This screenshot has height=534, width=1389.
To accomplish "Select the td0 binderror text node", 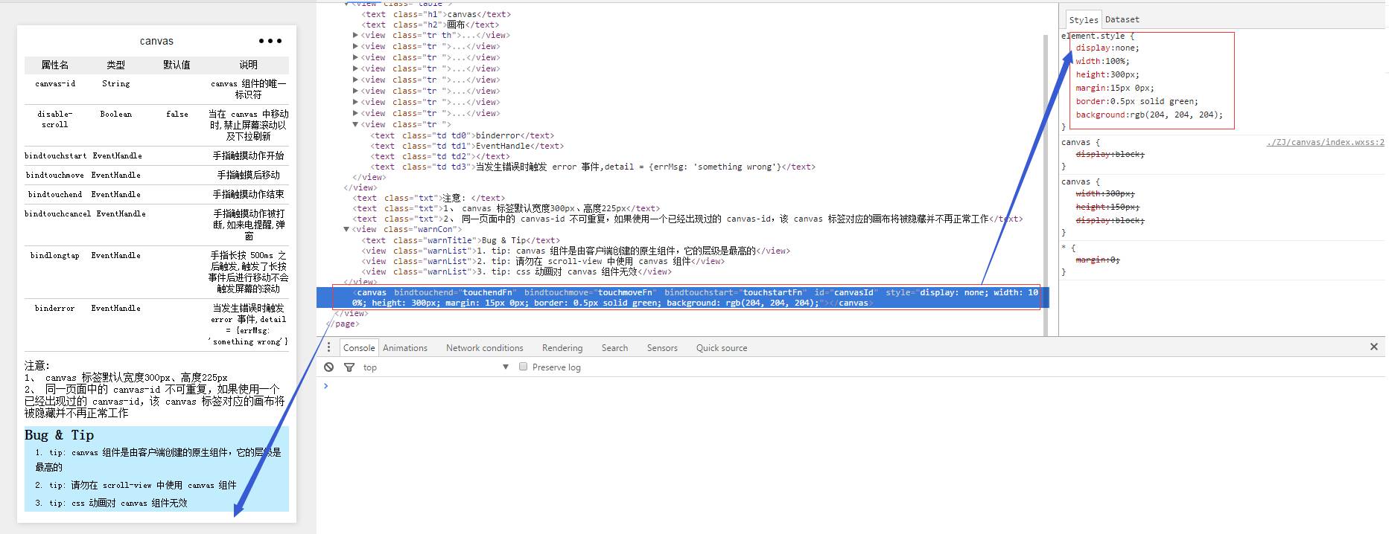I will [x=463, y=135].
